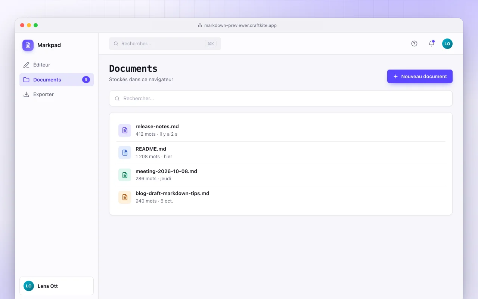
Task: Focus the top bar Rechercher search field
Action: (x=165, y=44)
